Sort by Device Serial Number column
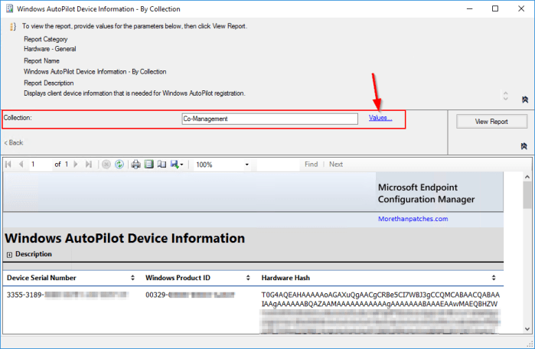This screenshot has width=535, height=349. click(134, 278)
